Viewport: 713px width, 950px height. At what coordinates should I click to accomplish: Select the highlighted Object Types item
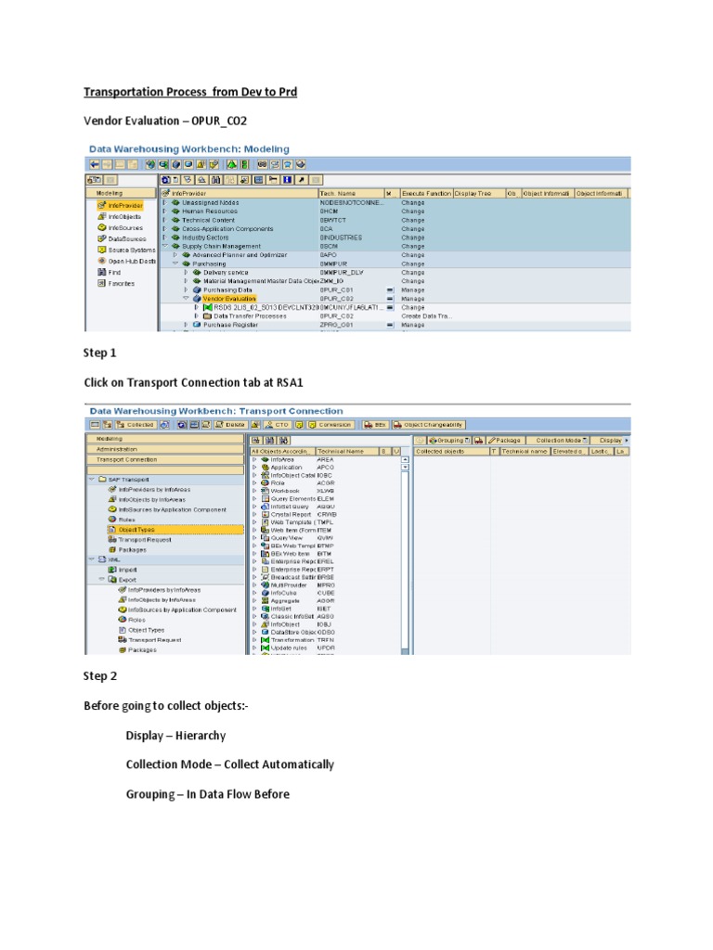click(x=175, y=530)
